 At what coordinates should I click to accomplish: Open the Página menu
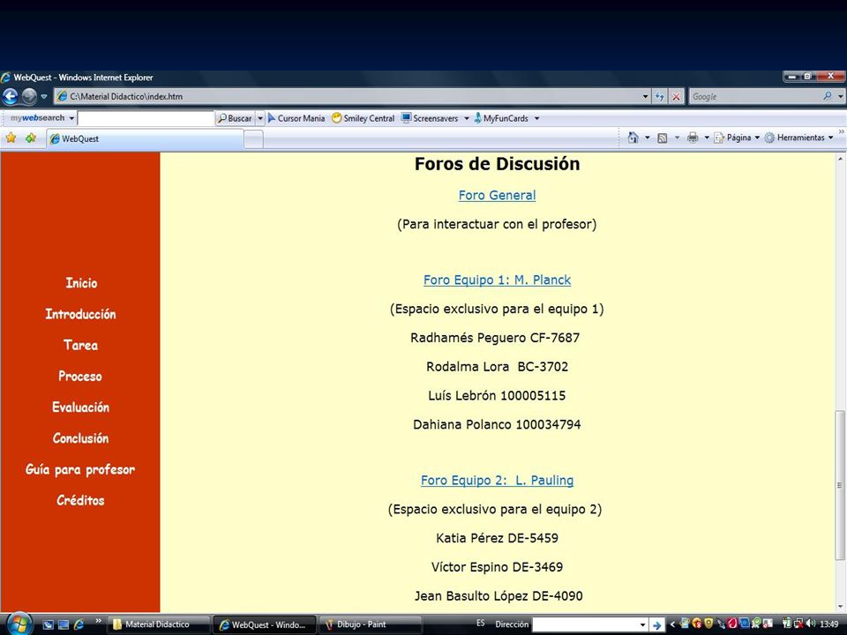737,138
